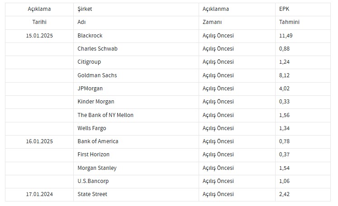Select the Charles Schwab row name

[97, 48]
